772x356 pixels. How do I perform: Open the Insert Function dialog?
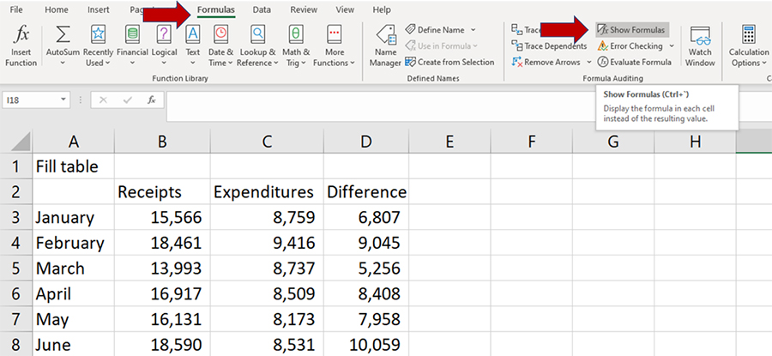coord(21,45)
